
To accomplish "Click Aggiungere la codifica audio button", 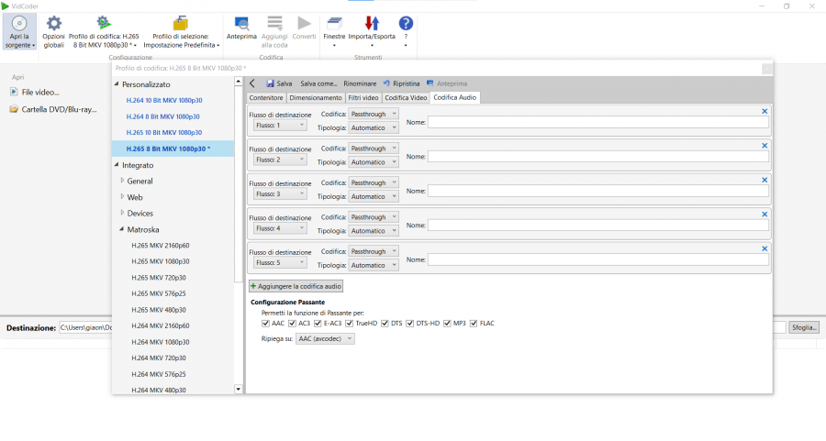I will [x=296, y=286].
